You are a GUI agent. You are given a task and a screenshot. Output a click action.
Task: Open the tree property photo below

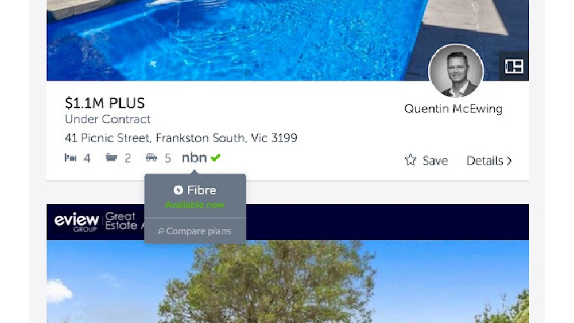pos(288,282)
